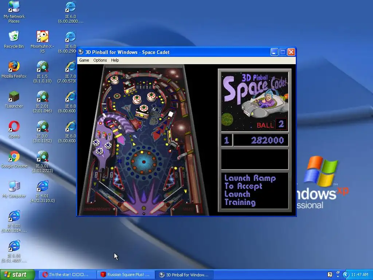
Task: Select the My Computer desktop icon
Action: point(14,189)
